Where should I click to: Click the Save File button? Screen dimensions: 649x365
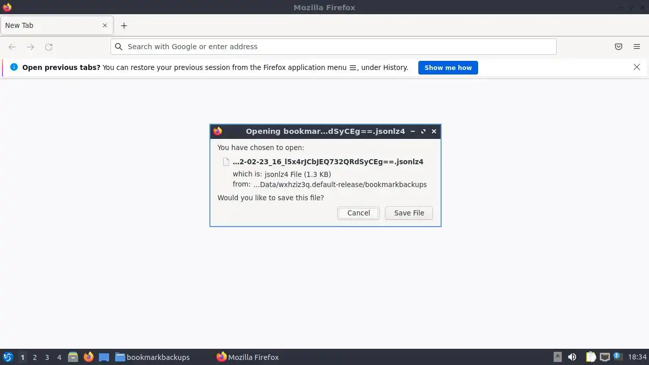pyautogui.click(x=409, y=213)
